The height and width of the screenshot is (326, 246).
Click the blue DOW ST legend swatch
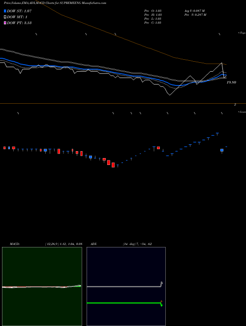coord(5,11)
